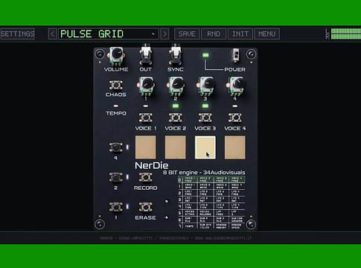This screenshot has height=268, width=361.
Task: Click the lit green LED under knob 3
Action: [205, 106]
